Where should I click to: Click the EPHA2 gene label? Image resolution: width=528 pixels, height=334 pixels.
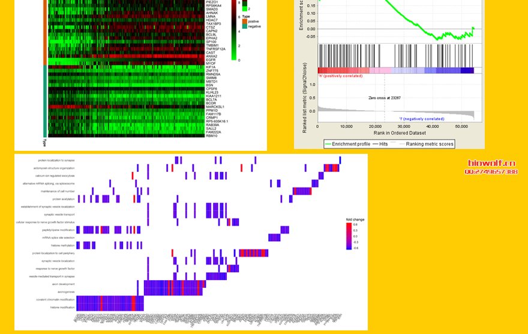211,38
